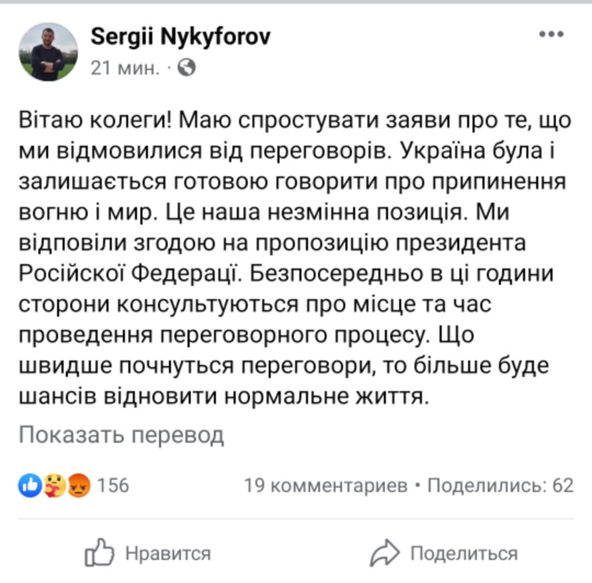Click the 'Нравится' button label
The width and height of the screenshot is (592, 583).
click(x=168, y=553)
